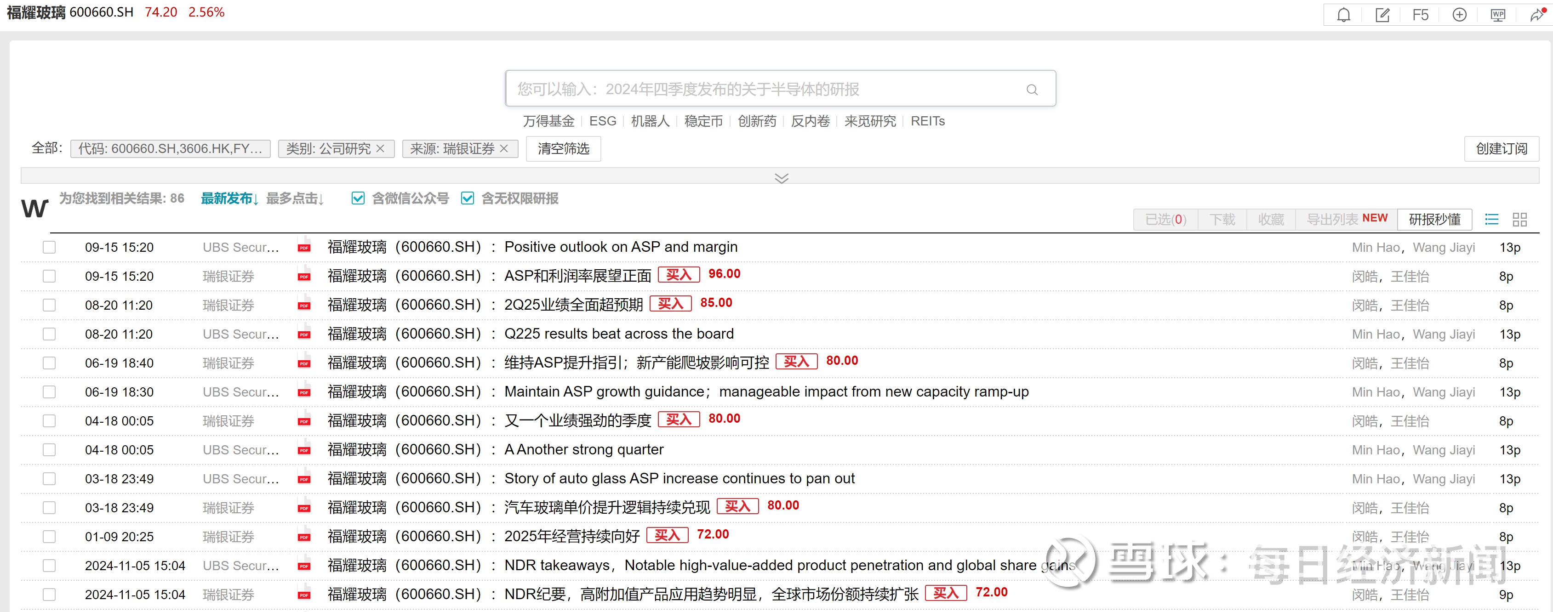1553x612 pixels.
Task: Click the edit note pencil icon
Action: click(1382, 15)
